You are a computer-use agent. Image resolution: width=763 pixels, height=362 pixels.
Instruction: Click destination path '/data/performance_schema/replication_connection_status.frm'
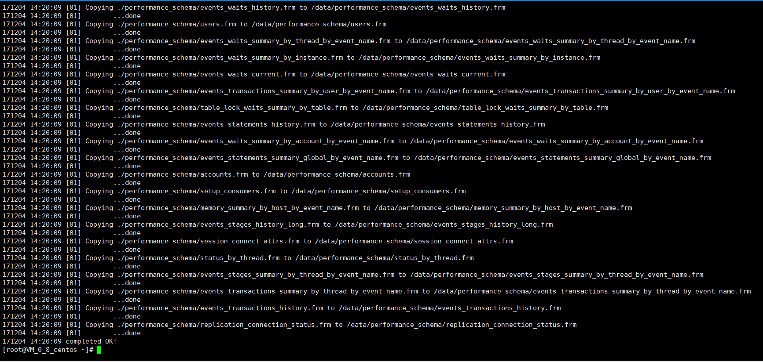[x=462, y=325]
